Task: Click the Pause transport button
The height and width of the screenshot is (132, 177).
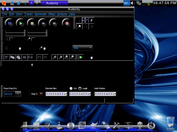Action: coord(9,23)
